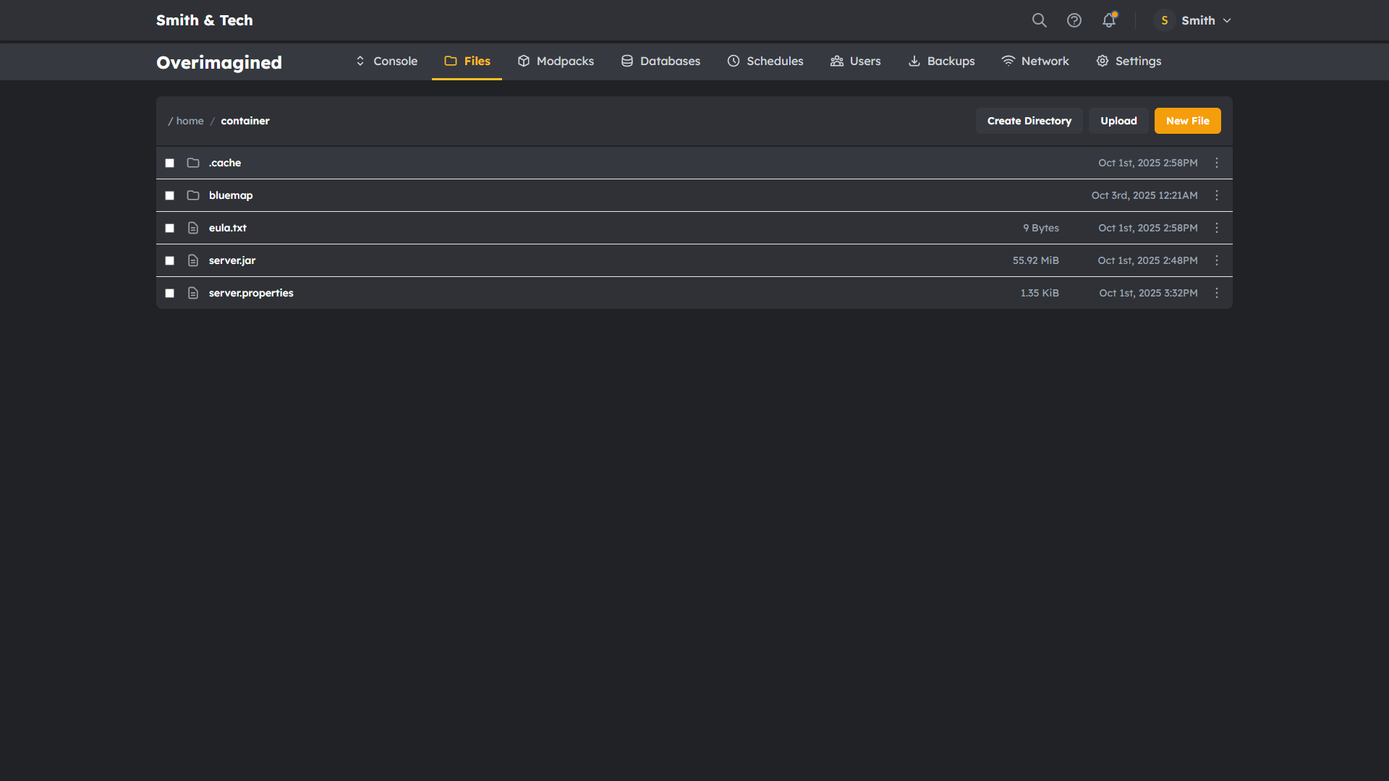Navigate to home breadcrumb link
This screenshot has height=781, width=1389.
(x=190, y=121)
